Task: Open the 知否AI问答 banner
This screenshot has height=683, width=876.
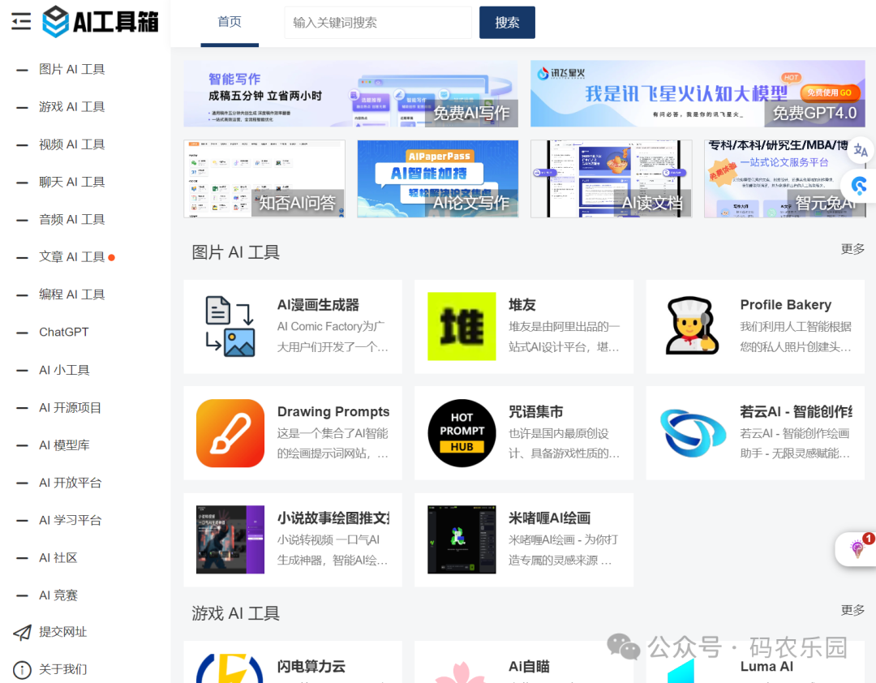Action: coord(264,178)
